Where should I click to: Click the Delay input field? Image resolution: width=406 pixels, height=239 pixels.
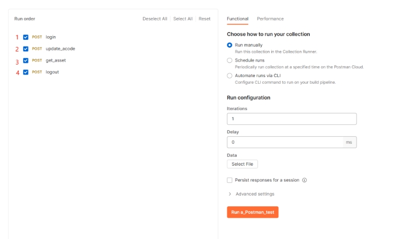pyautogui.click(x=285, y=142)
